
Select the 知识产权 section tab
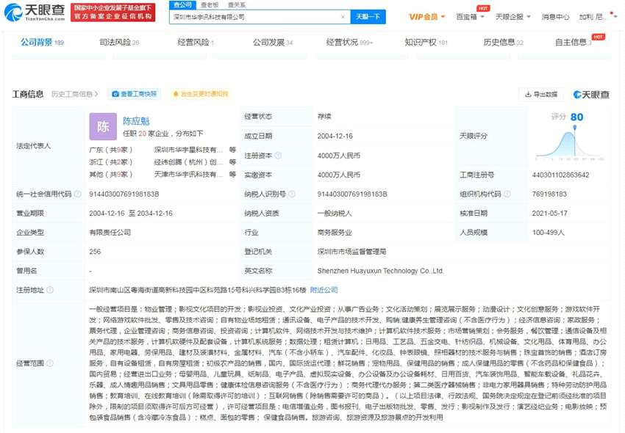click(426, 42)
